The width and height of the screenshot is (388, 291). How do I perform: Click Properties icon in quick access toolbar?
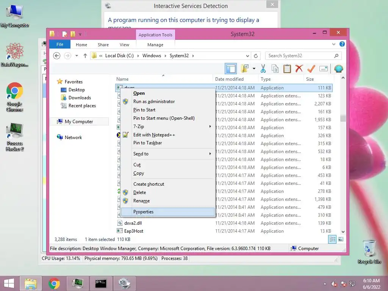64,34
